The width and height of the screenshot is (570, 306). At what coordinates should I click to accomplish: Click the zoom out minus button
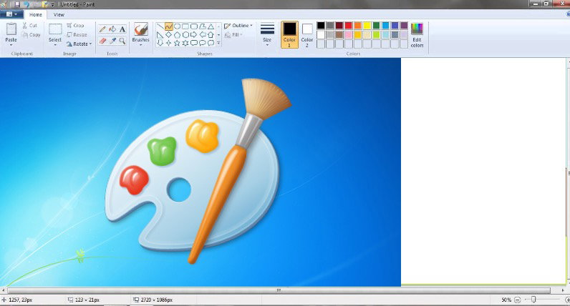coord(517,300)
